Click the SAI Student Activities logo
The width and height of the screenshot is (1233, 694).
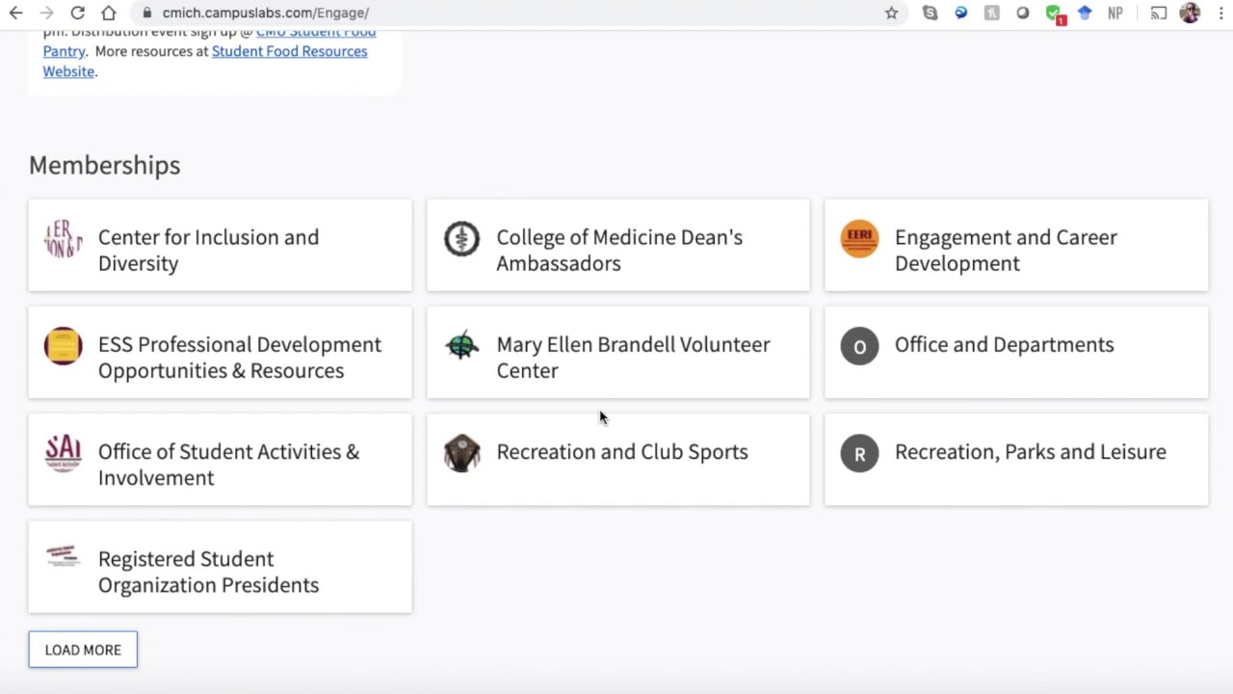pos(63,453)
